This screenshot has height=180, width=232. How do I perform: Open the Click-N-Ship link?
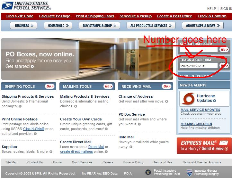pyautogui.click(x=34, y=129)
